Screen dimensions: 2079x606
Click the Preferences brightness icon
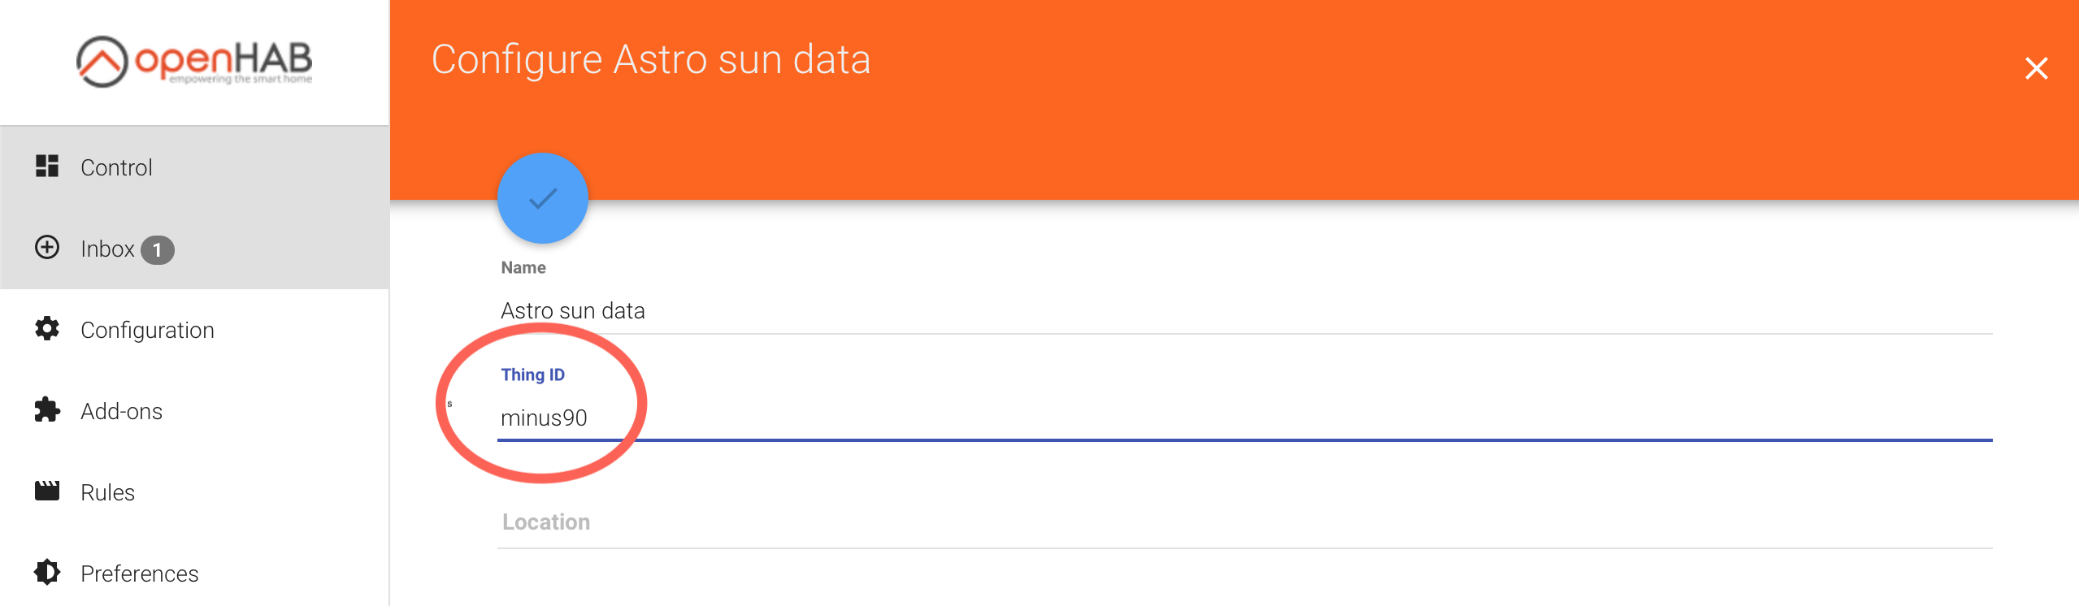47,573
